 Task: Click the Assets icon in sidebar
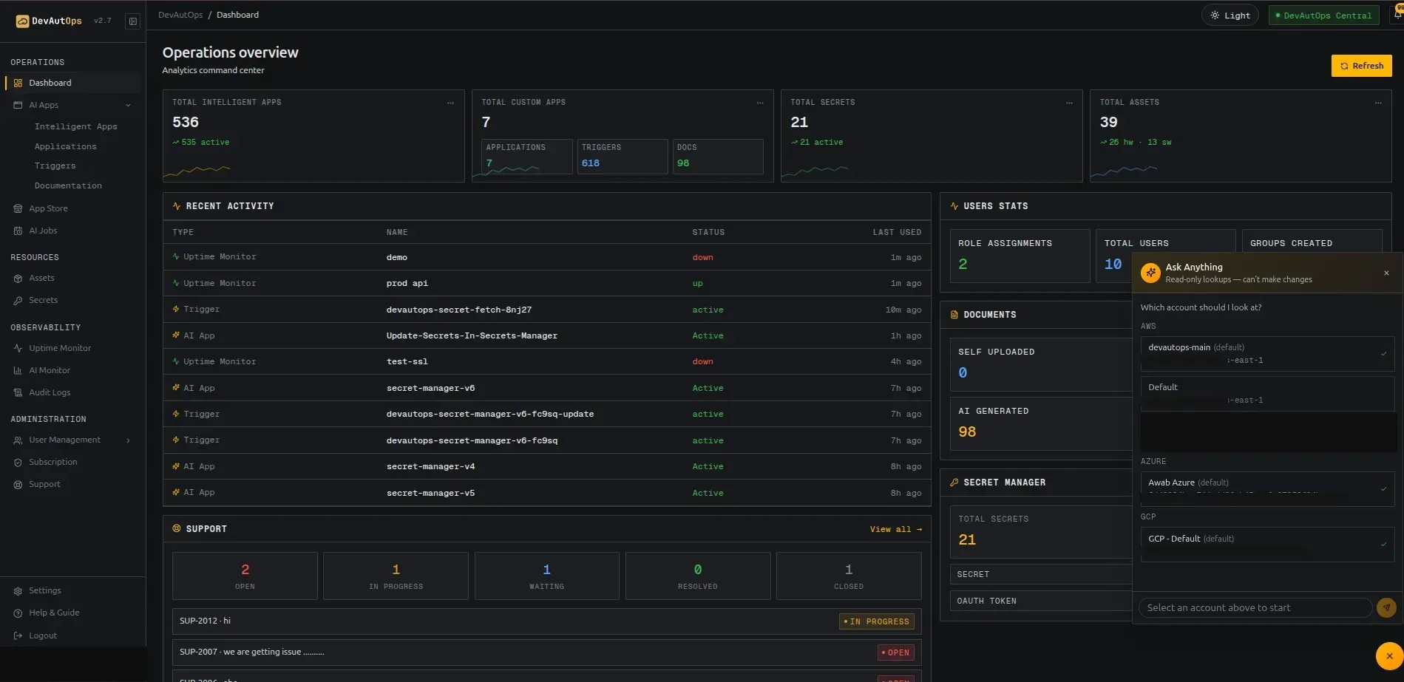pyautogui.click(x=18, y=279)
